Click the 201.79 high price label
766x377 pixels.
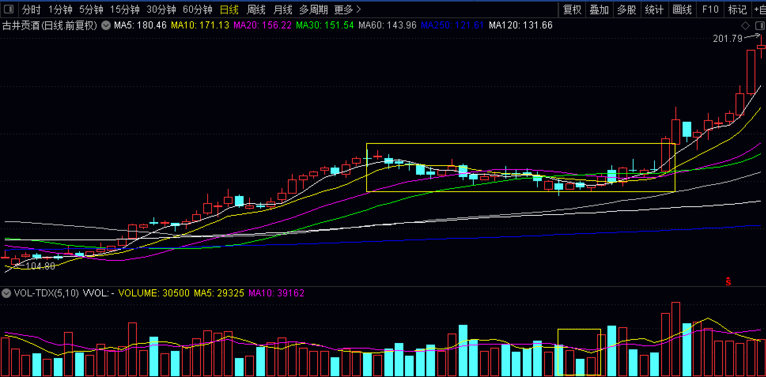pos(728,39)
